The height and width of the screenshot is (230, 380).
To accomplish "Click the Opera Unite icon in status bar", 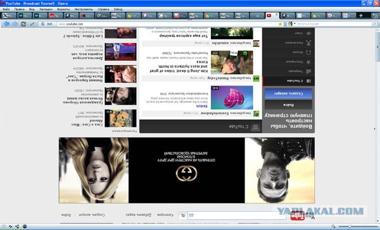I will pos(18,226).
